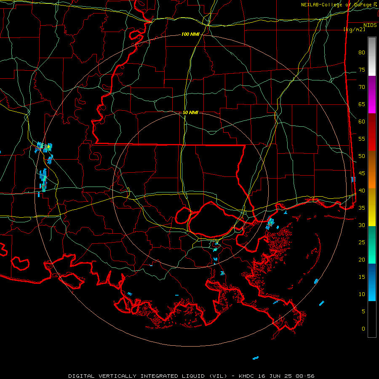Viewport: 379px width, 379px height.
Task: Click the 35 value on color scale
Action: click(362, 208)
